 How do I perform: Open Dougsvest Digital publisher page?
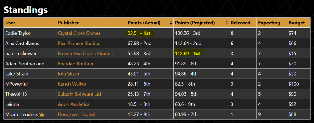pos(76,114)
